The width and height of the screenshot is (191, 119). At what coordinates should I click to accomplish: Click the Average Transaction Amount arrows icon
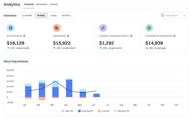103,28
